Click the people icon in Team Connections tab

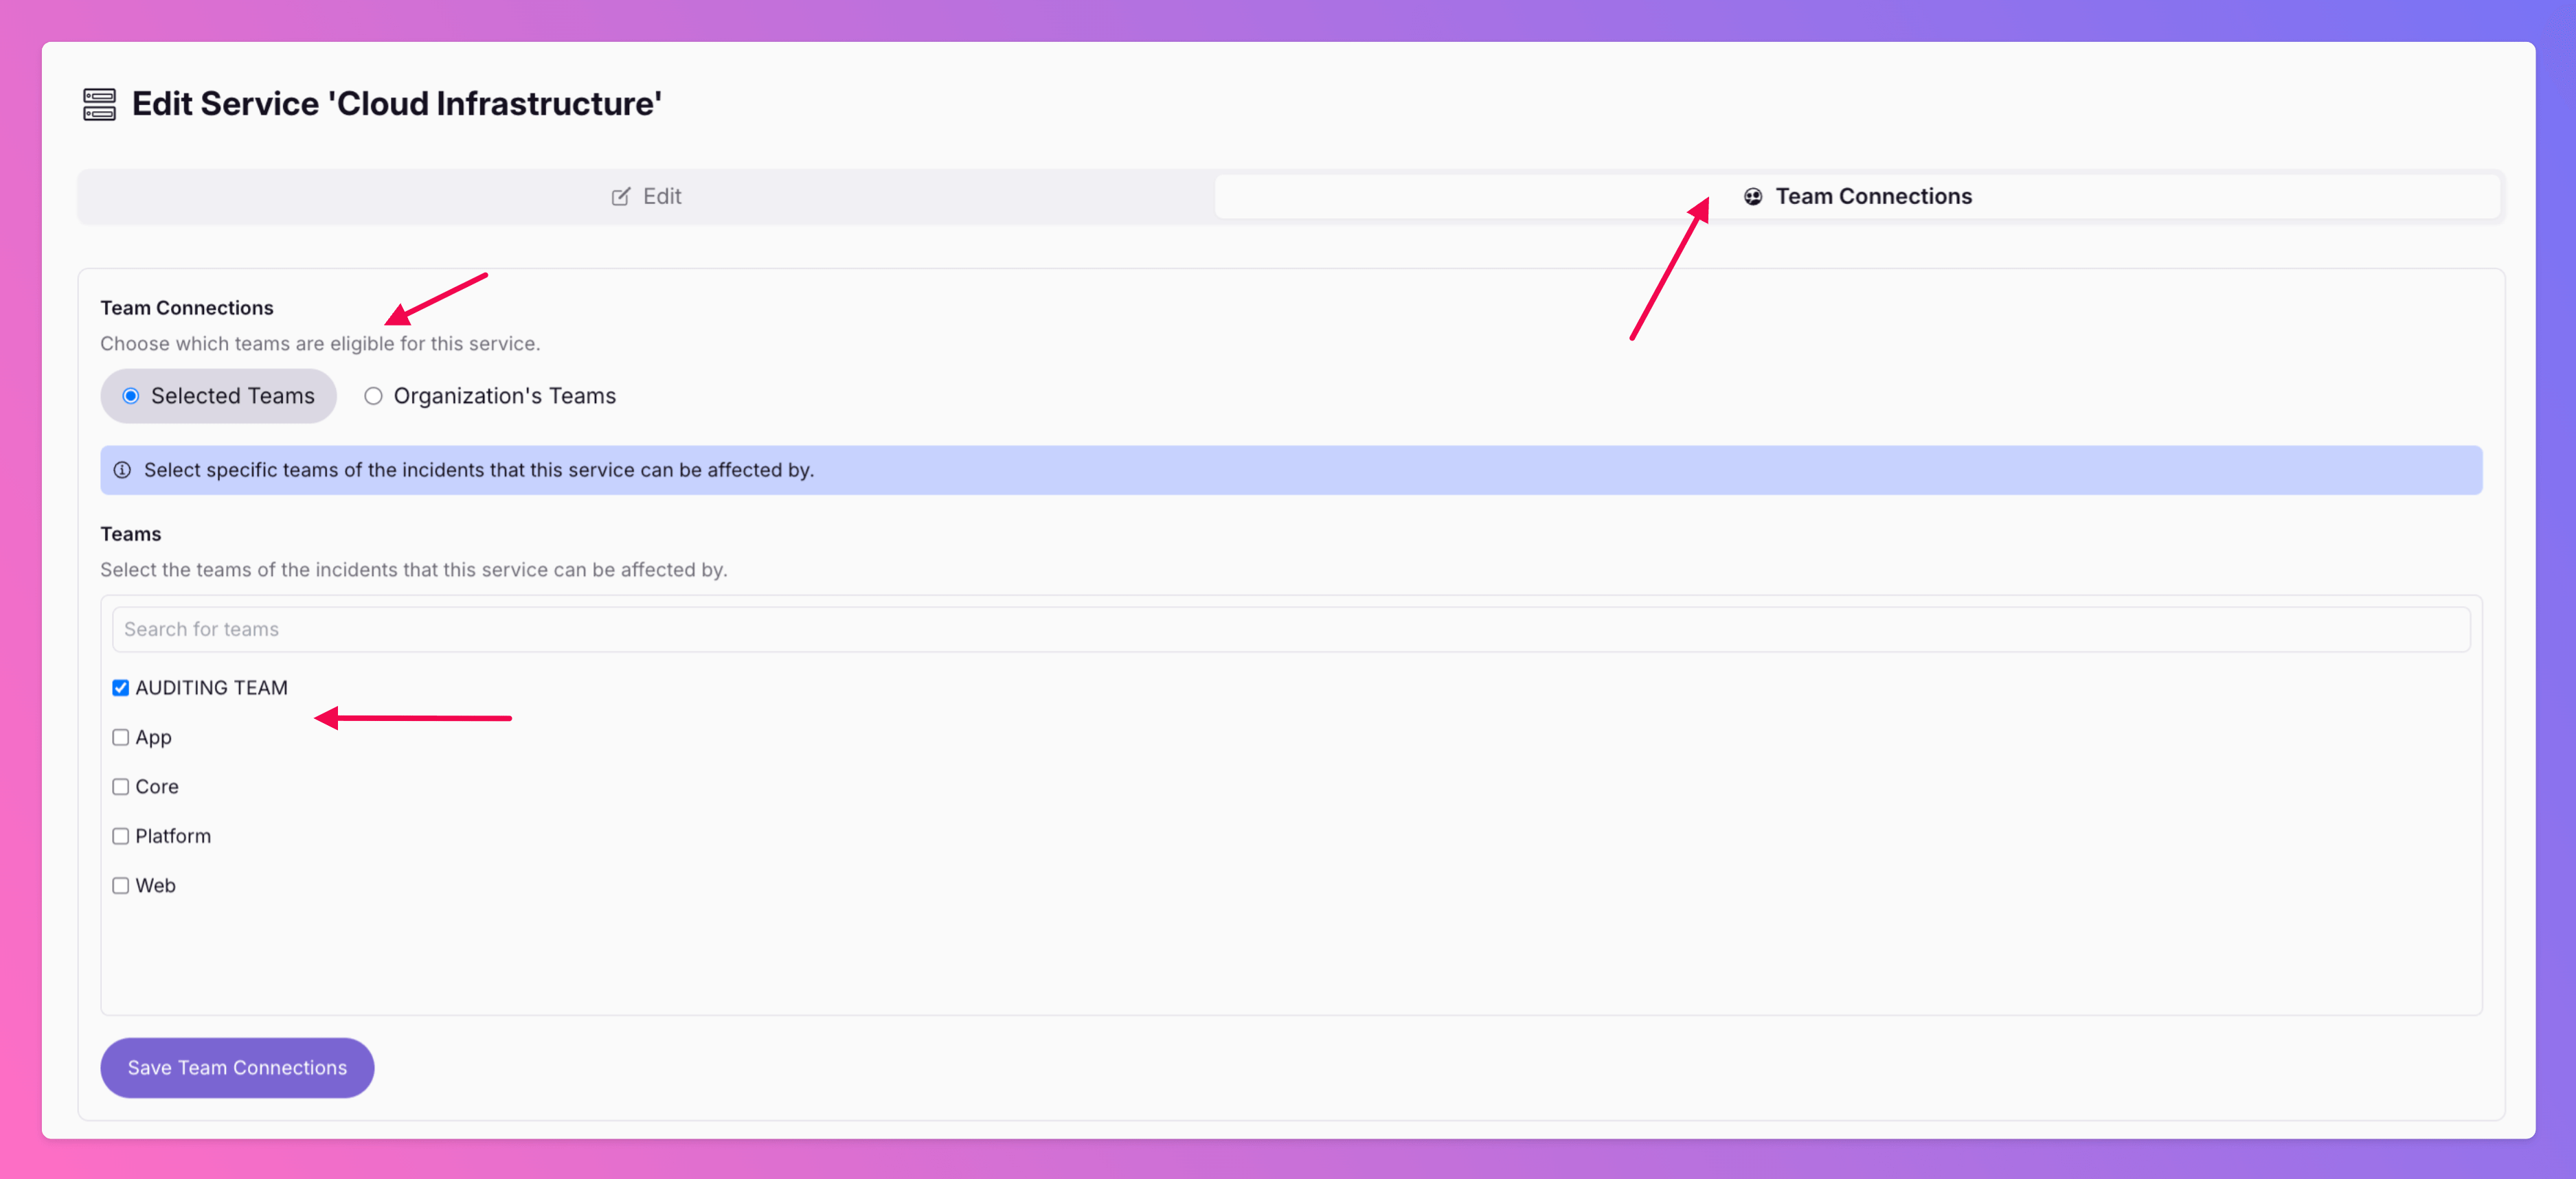1753,197
